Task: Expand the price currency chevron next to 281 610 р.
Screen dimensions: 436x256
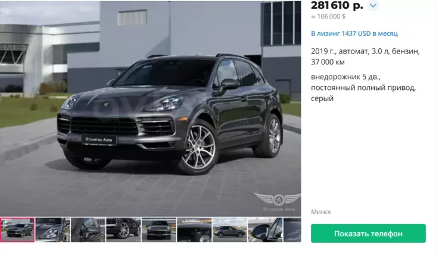Action: [373, 5]
